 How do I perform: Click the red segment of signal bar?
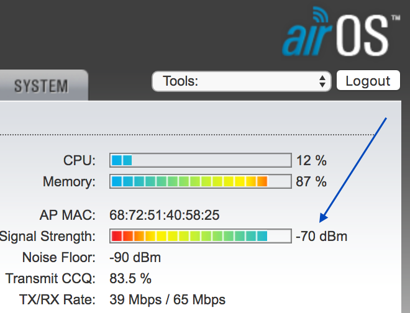point(116,236)
